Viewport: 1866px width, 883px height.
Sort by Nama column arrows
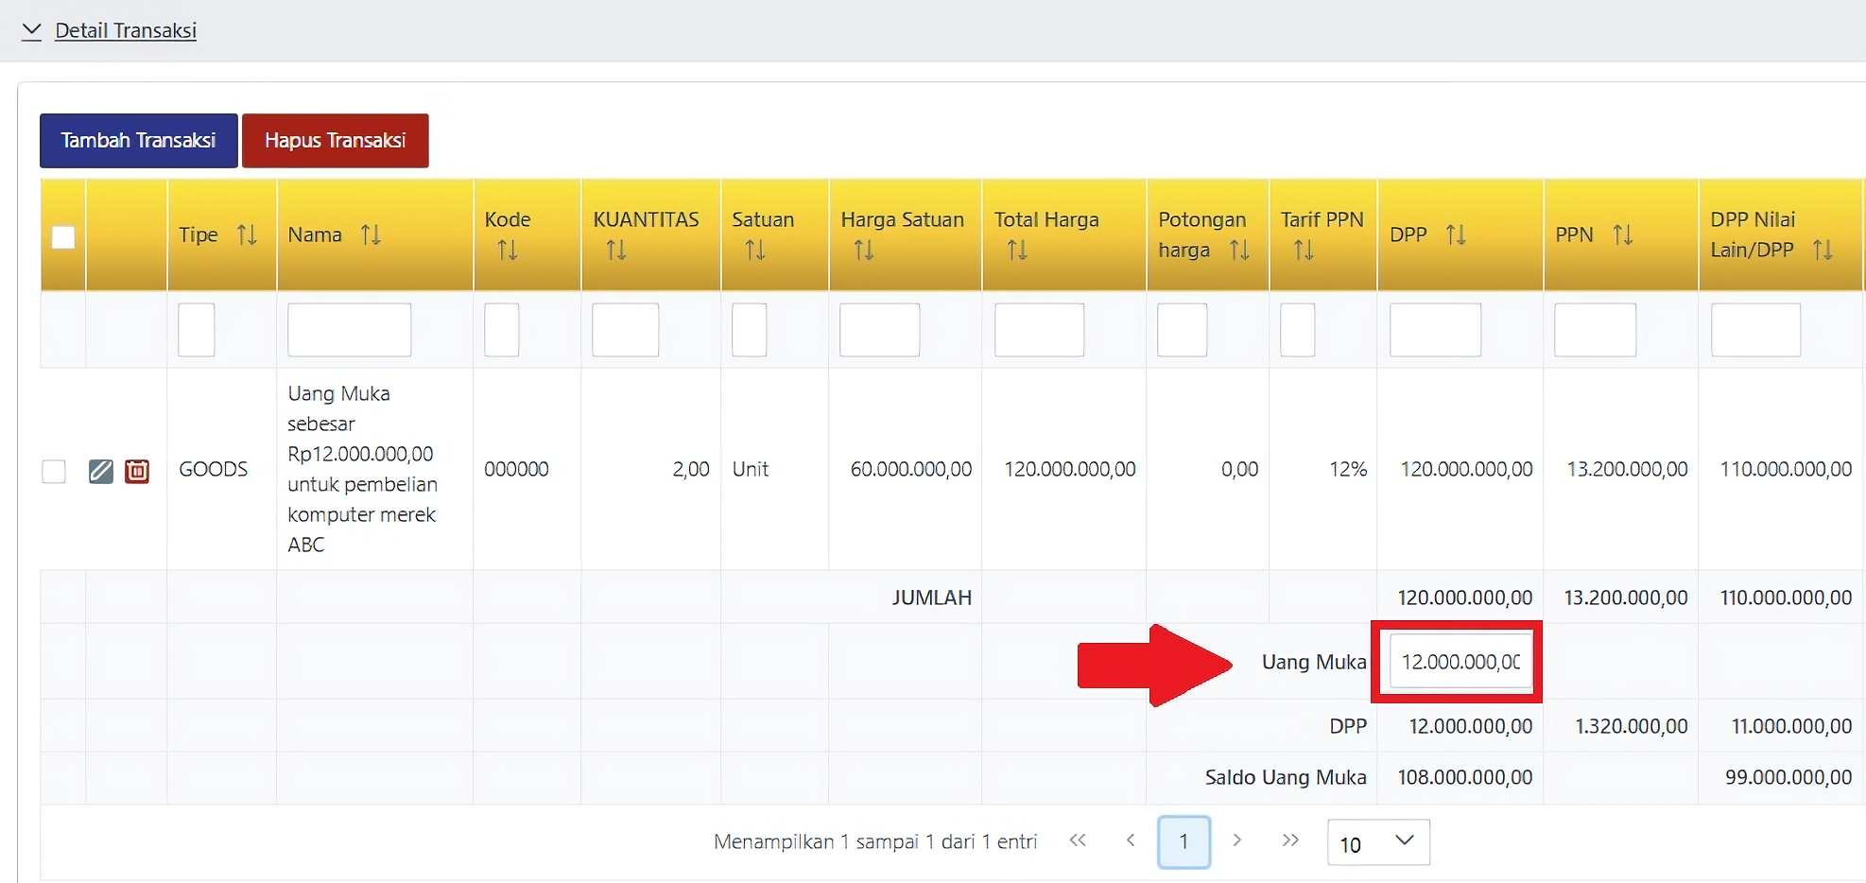point(371,234)
